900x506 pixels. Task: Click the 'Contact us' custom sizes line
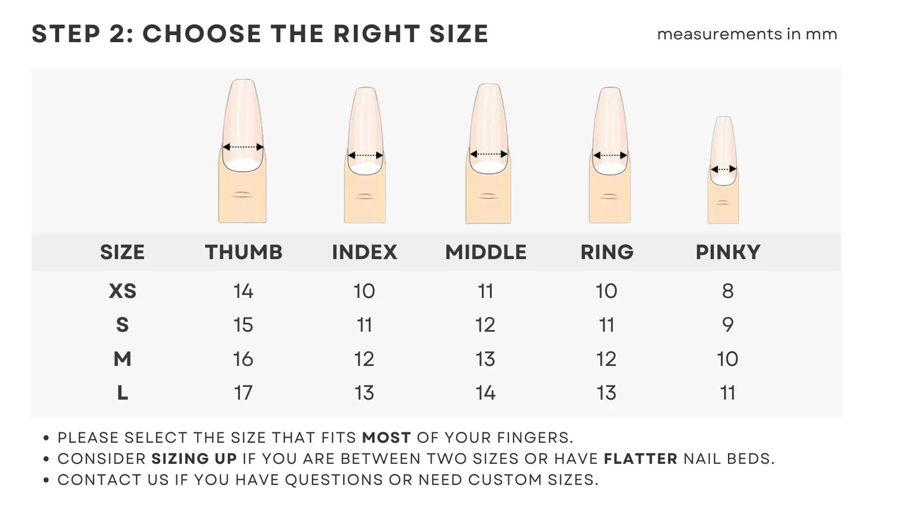point(328,480)
